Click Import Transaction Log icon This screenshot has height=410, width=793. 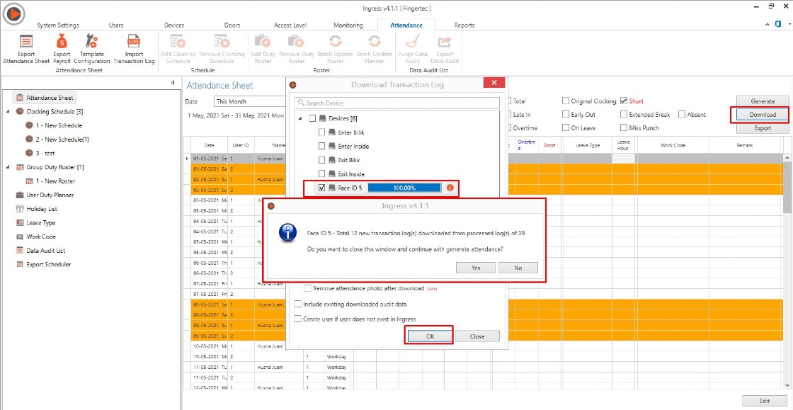coord(134,41)
